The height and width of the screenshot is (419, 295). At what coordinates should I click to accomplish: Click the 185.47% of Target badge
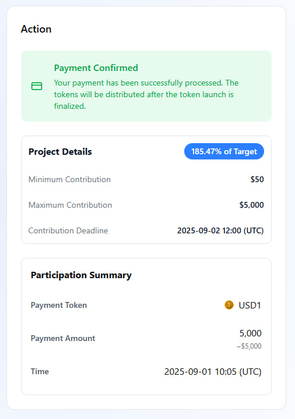point(224,151)
